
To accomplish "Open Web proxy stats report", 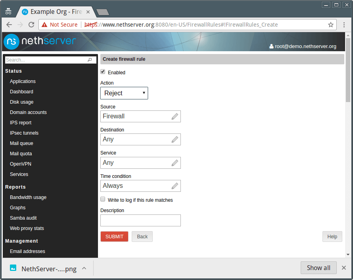I will click(27, 228).
